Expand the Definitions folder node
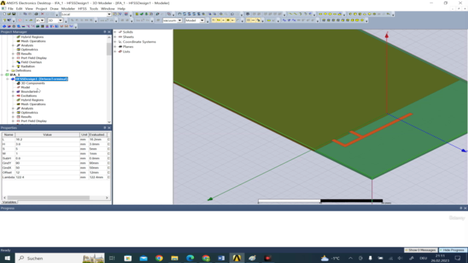 click(7, 71)
